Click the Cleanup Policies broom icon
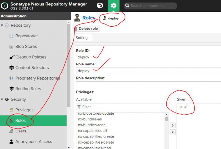221x149 pixels. [x=12, y=57]
